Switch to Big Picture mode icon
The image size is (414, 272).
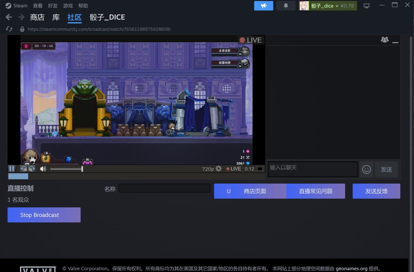[366, 6]
